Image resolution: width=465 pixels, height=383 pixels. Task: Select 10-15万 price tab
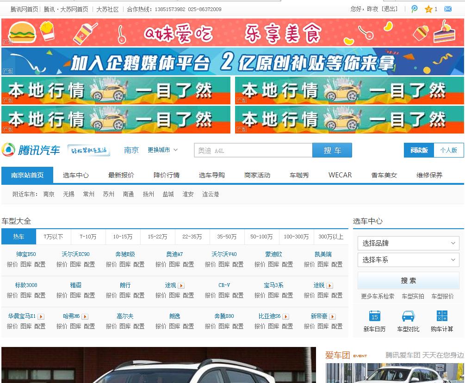123,237
